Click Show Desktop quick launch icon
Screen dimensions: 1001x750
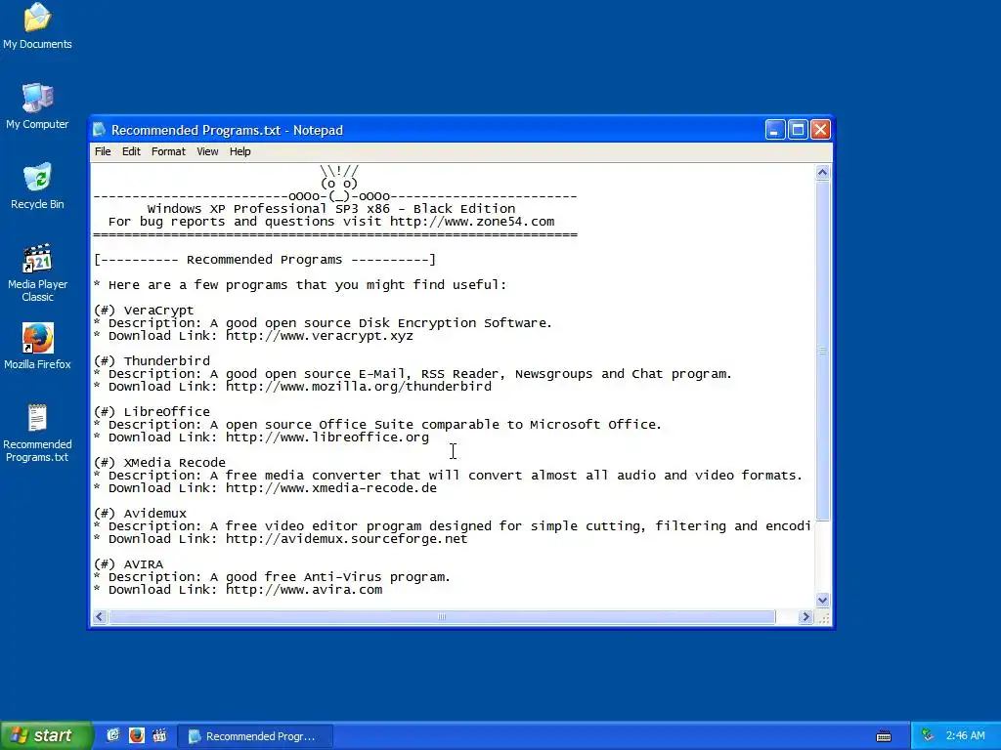coord(113,735)
